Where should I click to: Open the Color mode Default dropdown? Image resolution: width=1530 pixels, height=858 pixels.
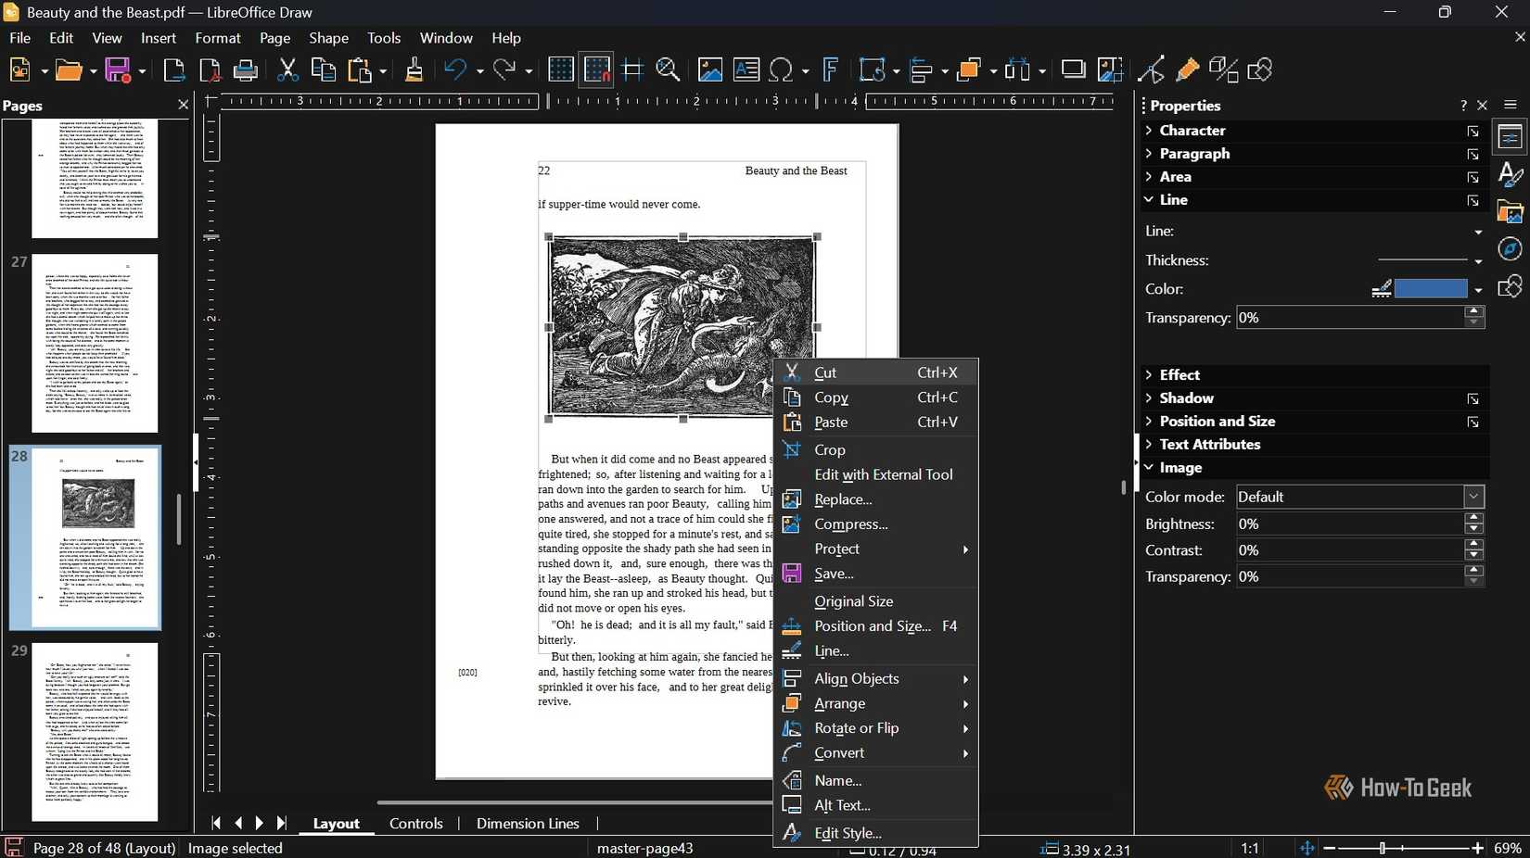point(1360,497)
